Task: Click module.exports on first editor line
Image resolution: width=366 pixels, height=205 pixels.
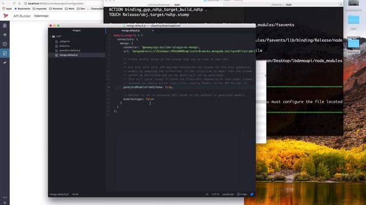Action: 125,35
